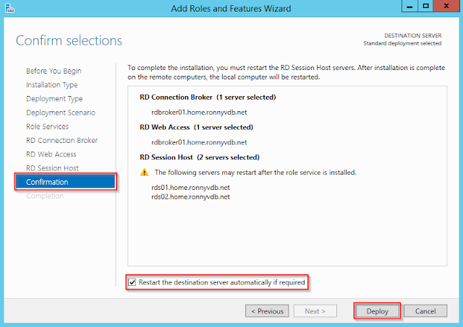Open the RD Session Host step
Viewport: 463px width, 327px height.
tap(53, 168)
